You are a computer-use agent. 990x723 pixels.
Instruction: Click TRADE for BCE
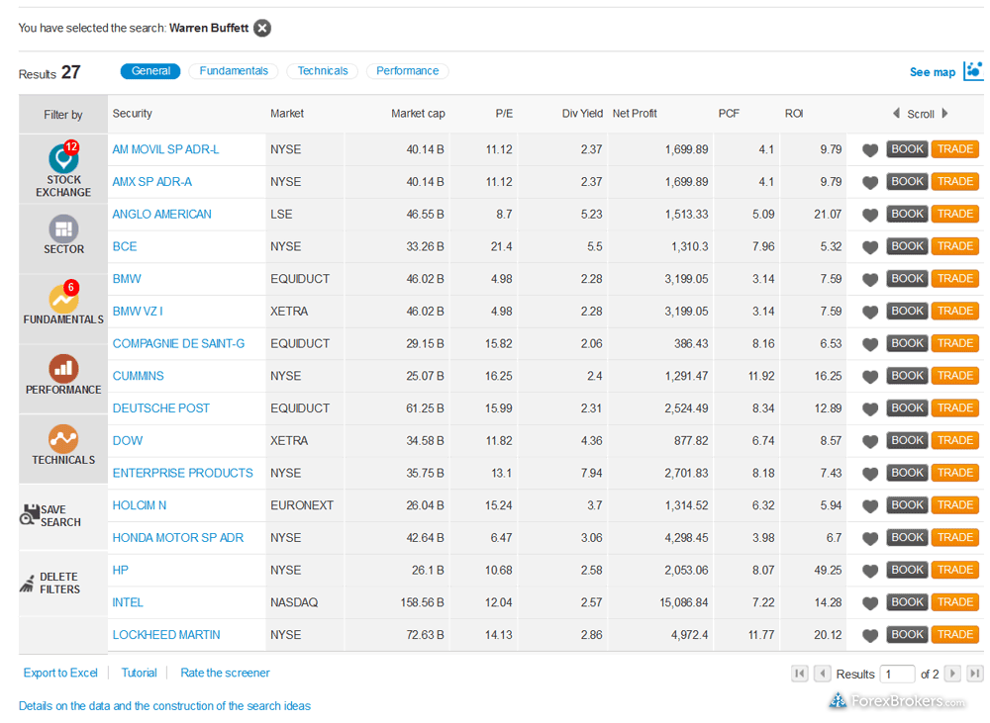(955, 246)
